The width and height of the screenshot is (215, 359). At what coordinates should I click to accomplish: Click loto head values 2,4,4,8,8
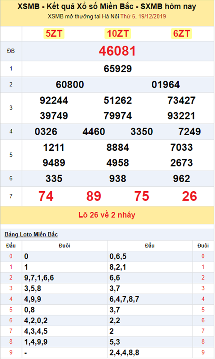(124, 353)
